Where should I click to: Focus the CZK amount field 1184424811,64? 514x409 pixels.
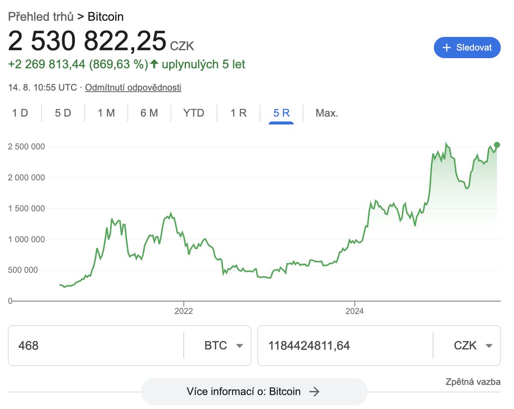point(345,346)
